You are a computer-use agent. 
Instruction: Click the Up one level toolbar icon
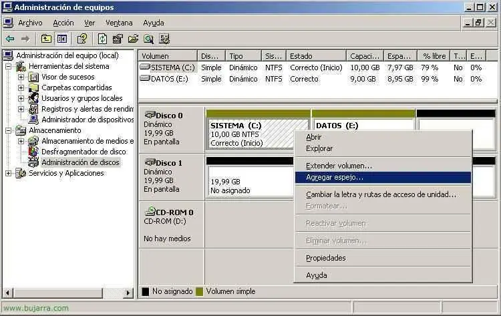(46, 39)
